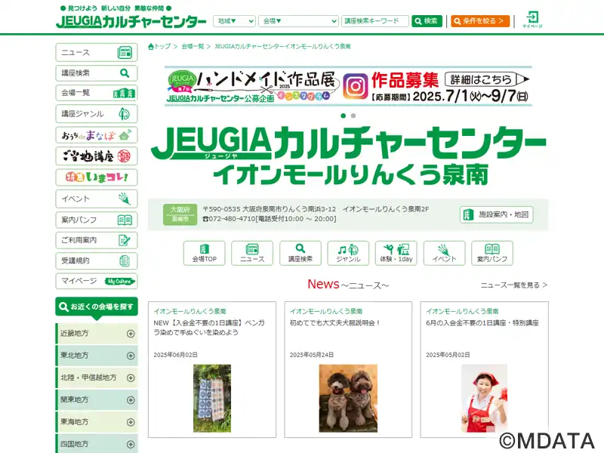The width and height of the screenshot is (604, 453).
Task: Open ニュース in the left sidebar
Action: click(97, 52)
